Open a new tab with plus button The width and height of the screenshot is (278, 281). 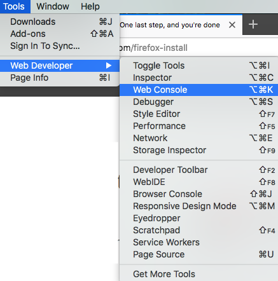[x=253, y=24]
